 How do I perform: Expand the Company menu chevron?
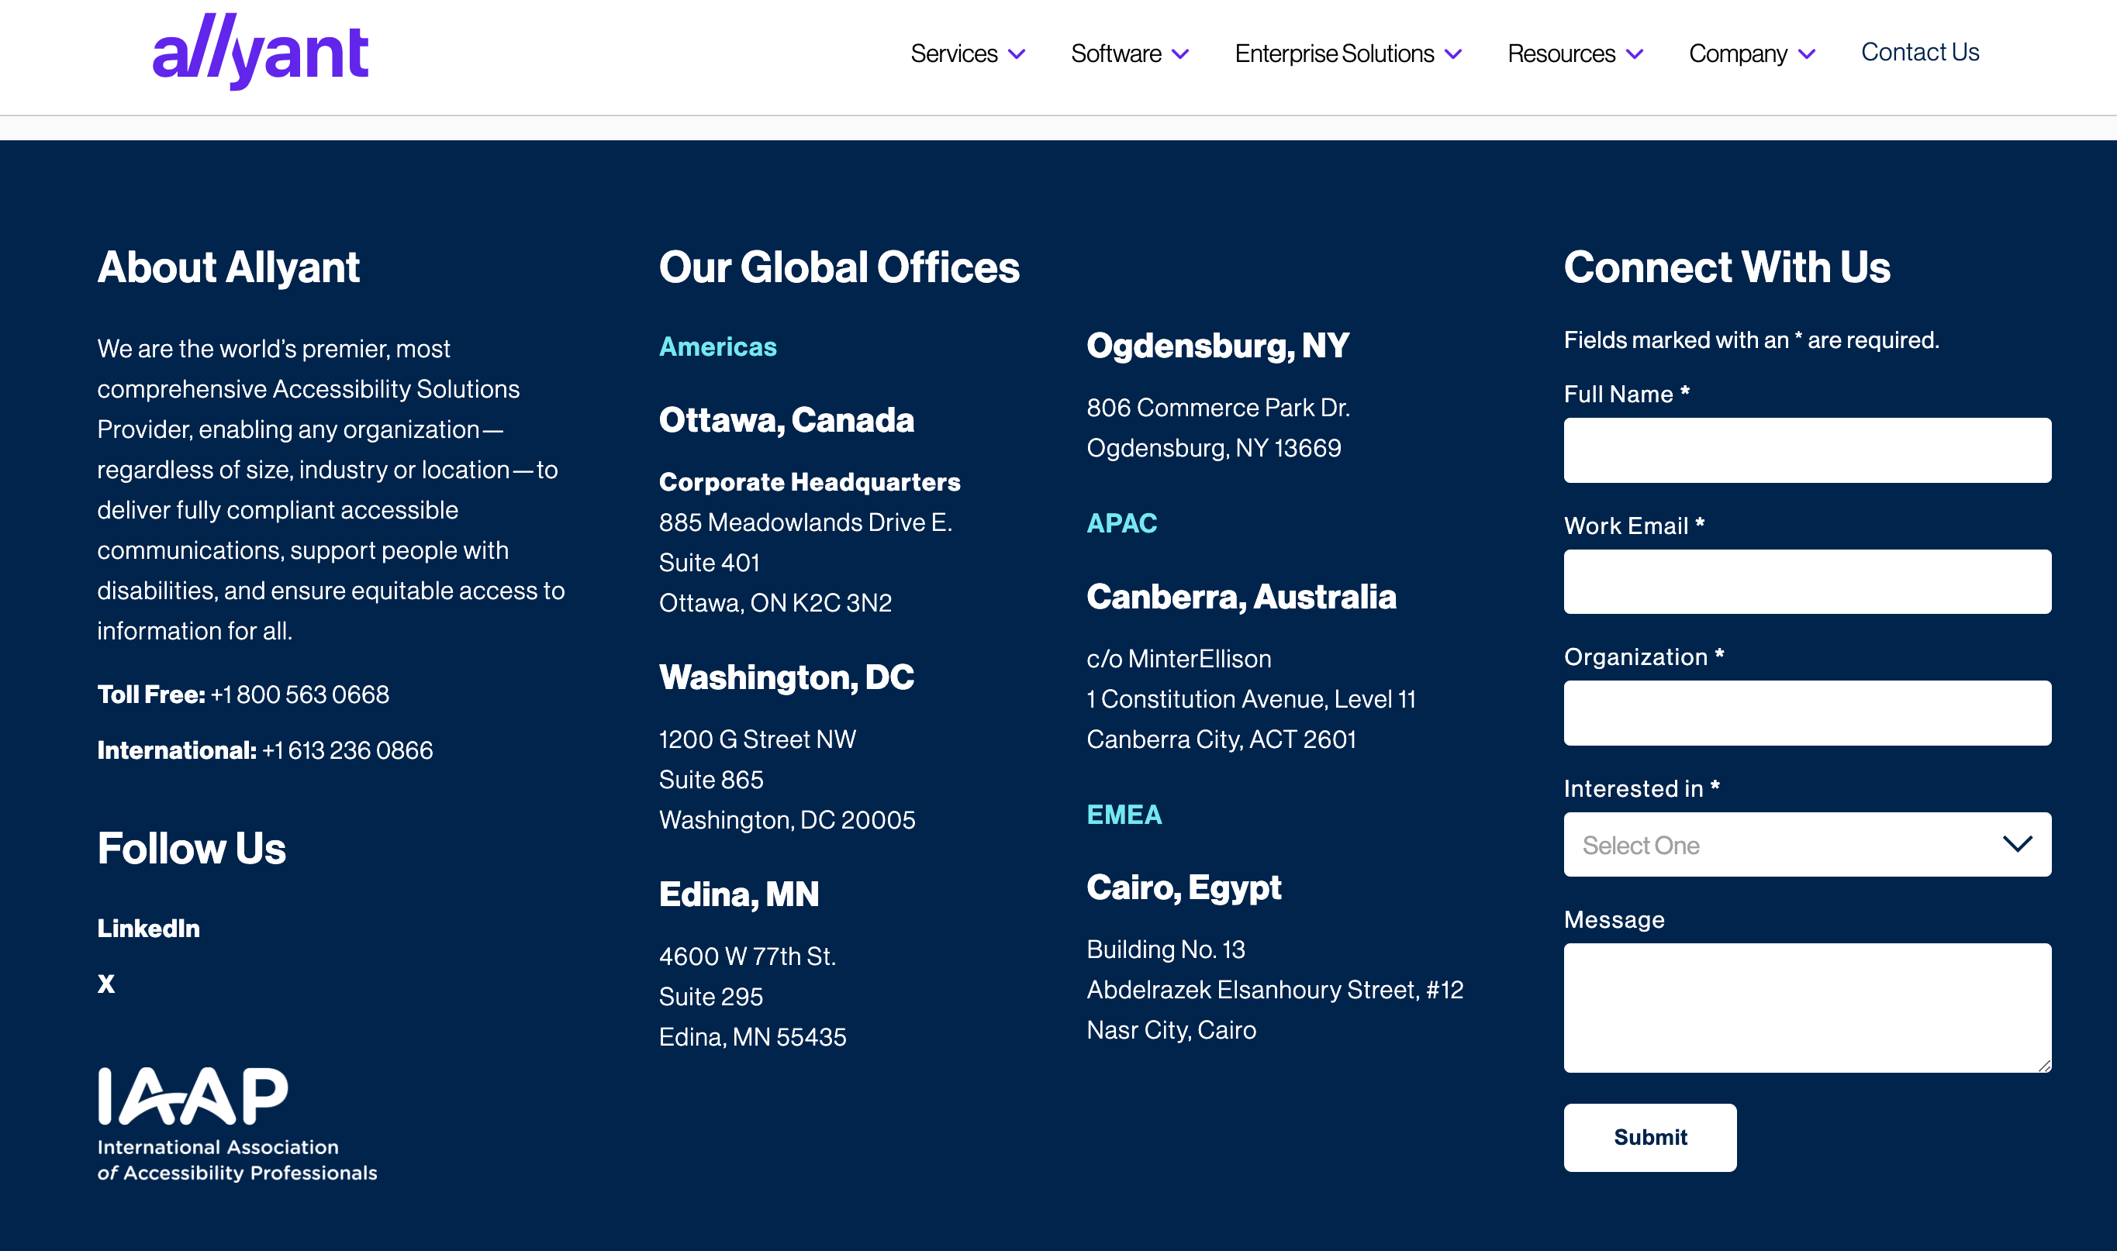click(1807, 54)
